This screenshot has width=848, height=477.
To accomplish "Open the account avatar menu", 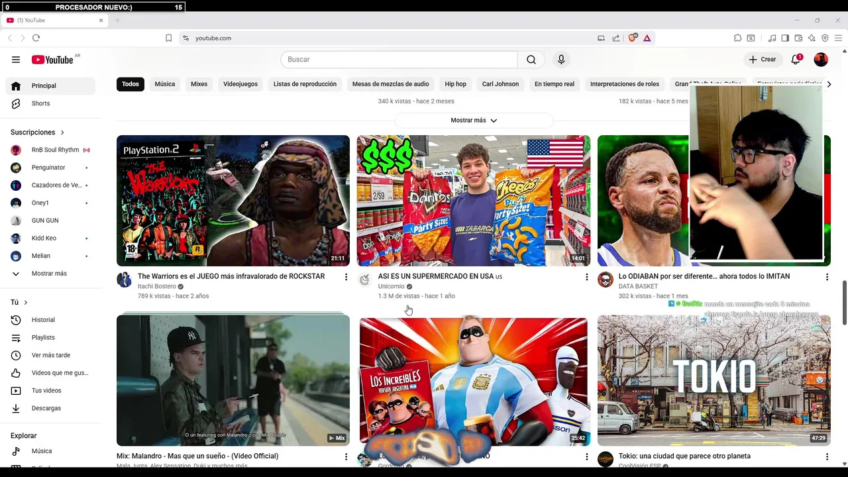I will coord(821,60).
